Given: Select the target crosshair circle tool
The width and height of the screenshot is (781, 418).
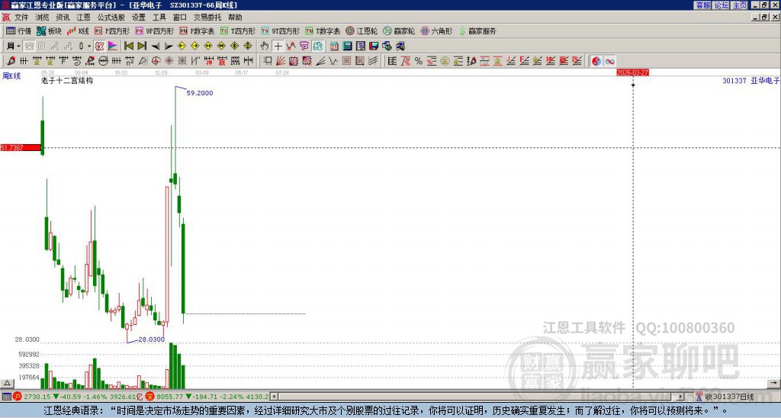Looking at the screenshot, I should point(156,61).
